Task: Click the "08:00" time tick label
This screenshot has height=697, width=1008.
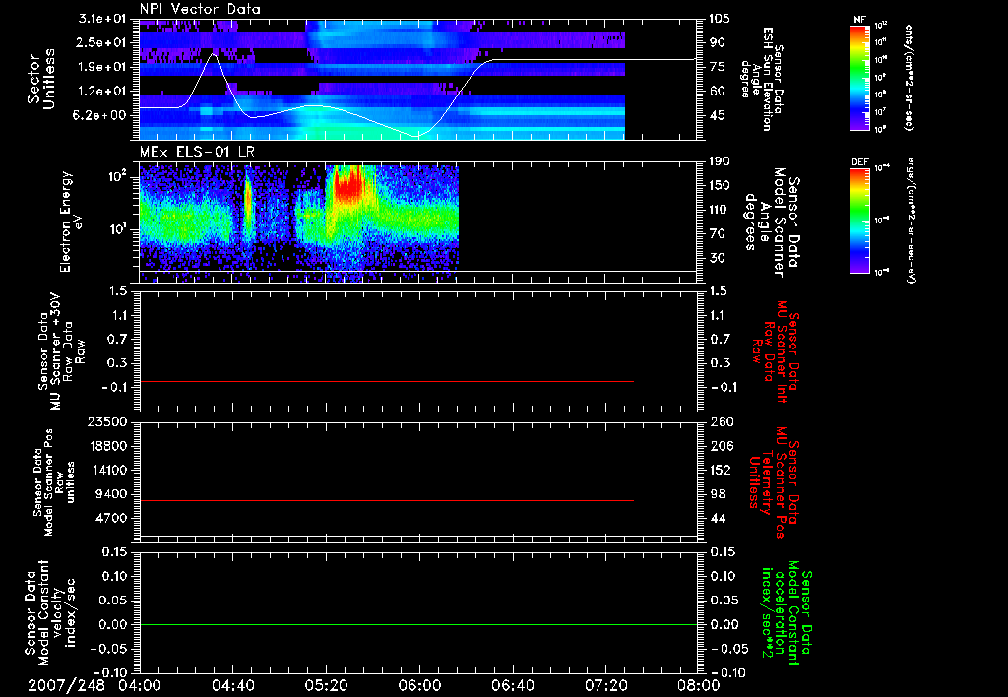Action: [698, 685]
